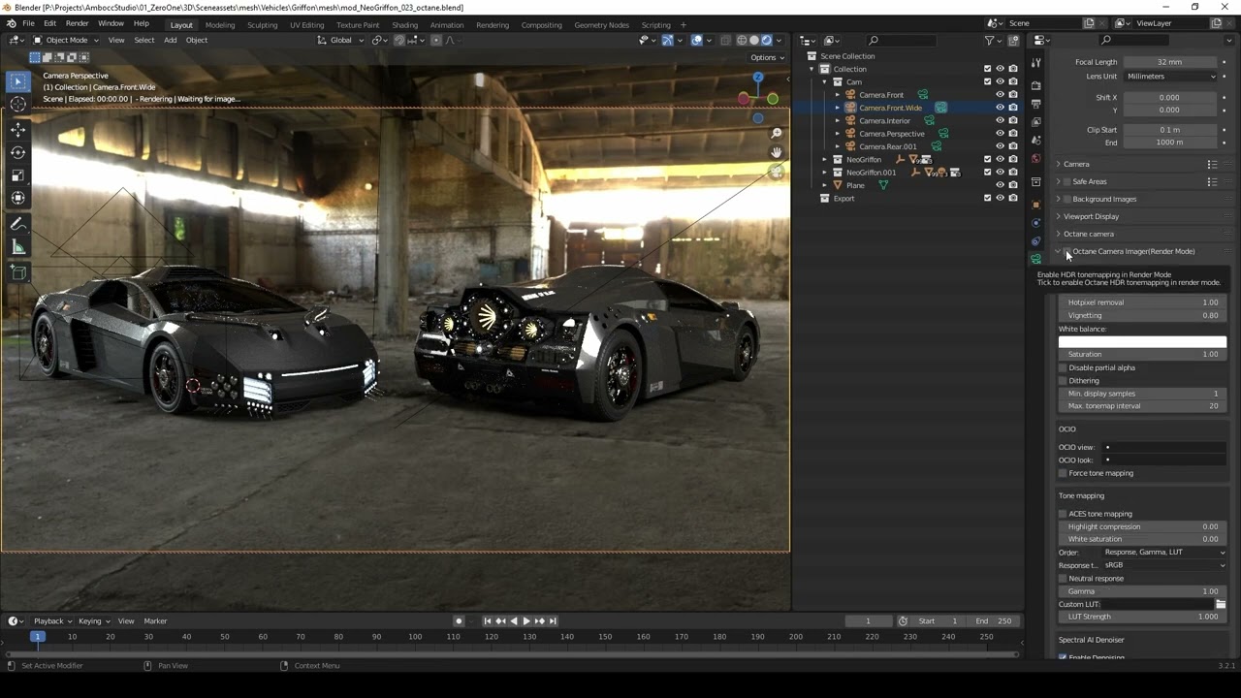Select the Move tool in viewport toolbar
1241x698 pixels.
point(17,129)
